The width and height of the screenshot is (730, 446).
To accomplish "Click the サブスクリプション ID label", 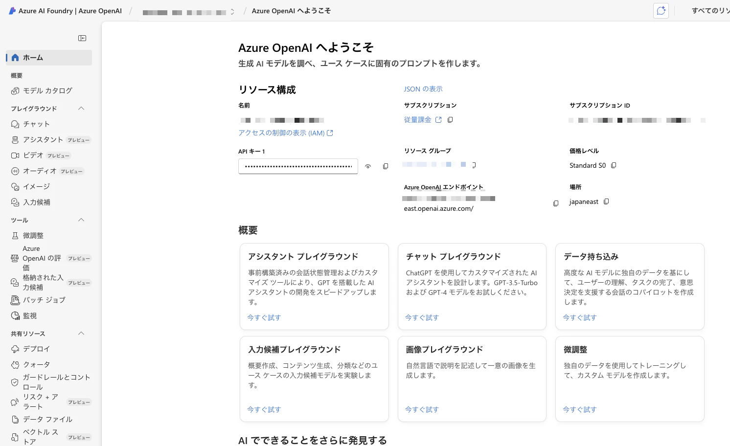I will coord(600,105).
